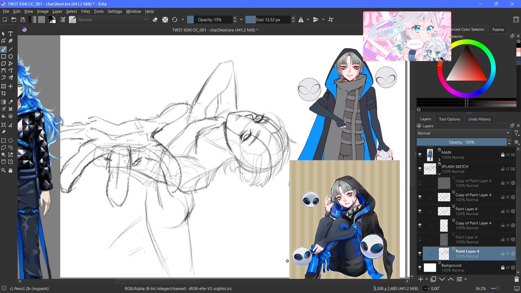The image size is (521, 293).
Task: Open vertical mirror options dropdown arrow
Action: pos(323,20)
